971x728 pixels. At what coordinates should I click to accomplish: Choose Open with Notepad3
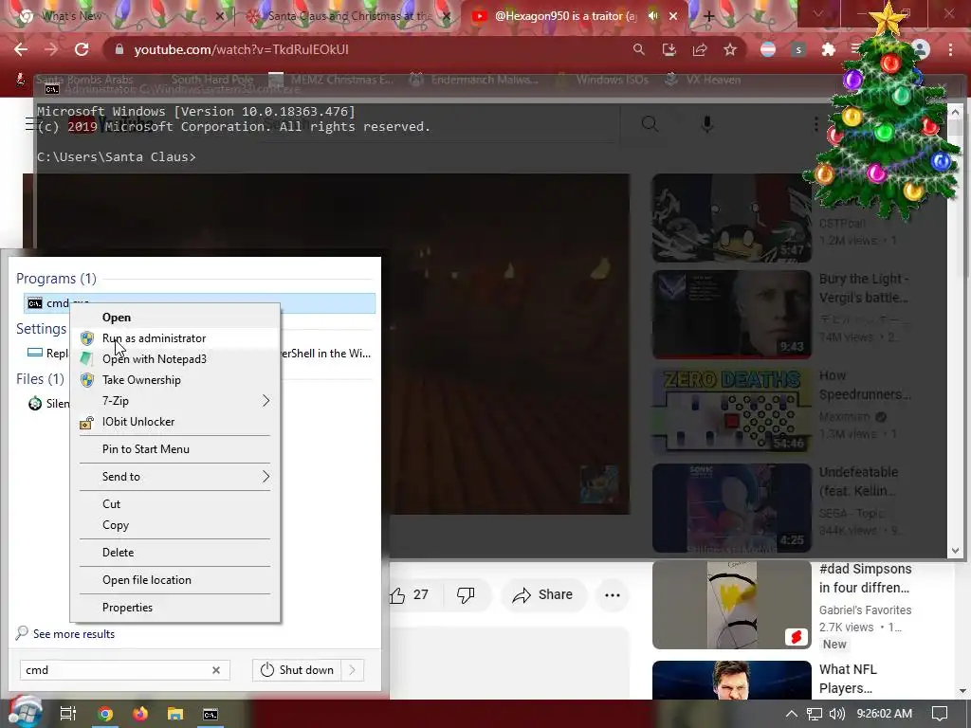[x=175, y=359]
